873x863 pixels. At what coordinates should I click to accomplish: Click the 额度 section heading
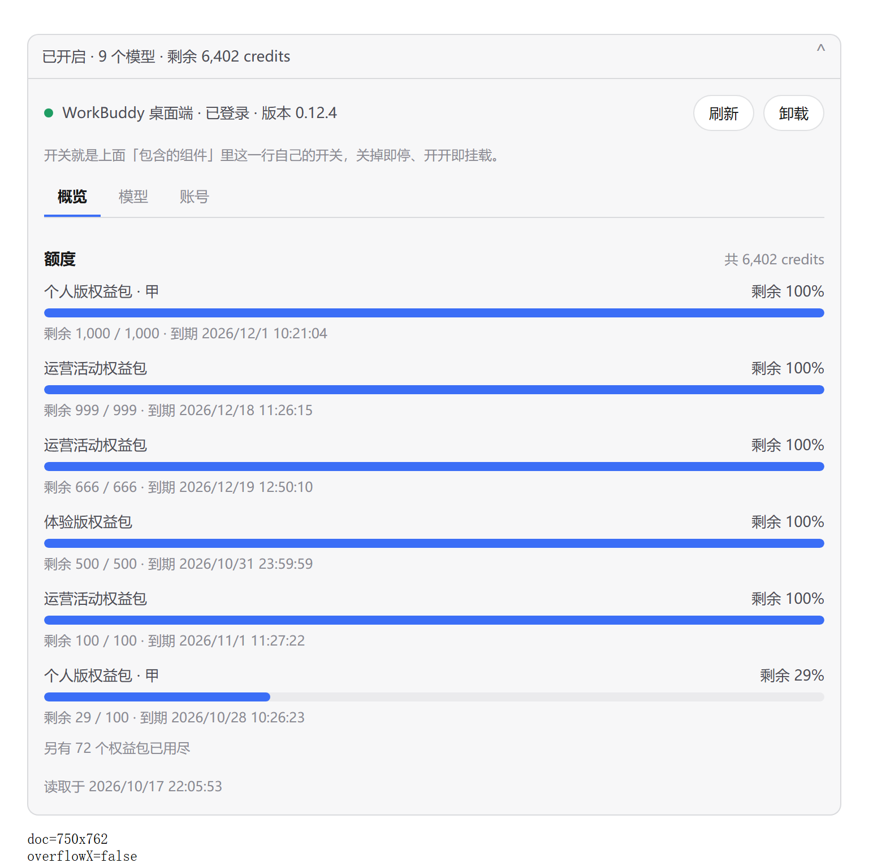click(x=60, y=259)
